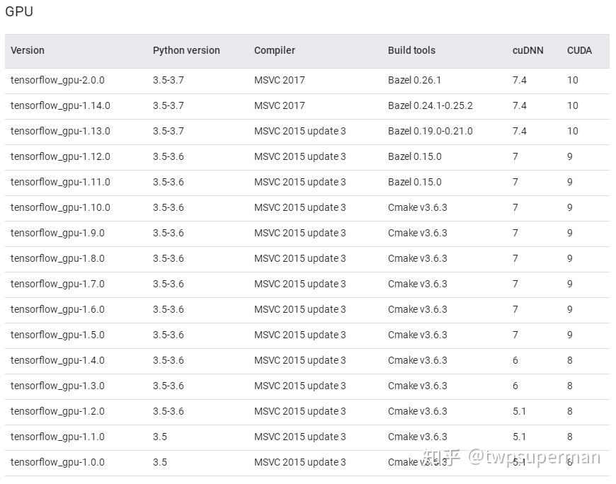Image resolution: width=616 pixels, height=484 pixels.
Task: Click cuDNN 5.1 in tensorflow_gpu-1.2.0 row
Action: pyautogui.click(x=519, y=412)
